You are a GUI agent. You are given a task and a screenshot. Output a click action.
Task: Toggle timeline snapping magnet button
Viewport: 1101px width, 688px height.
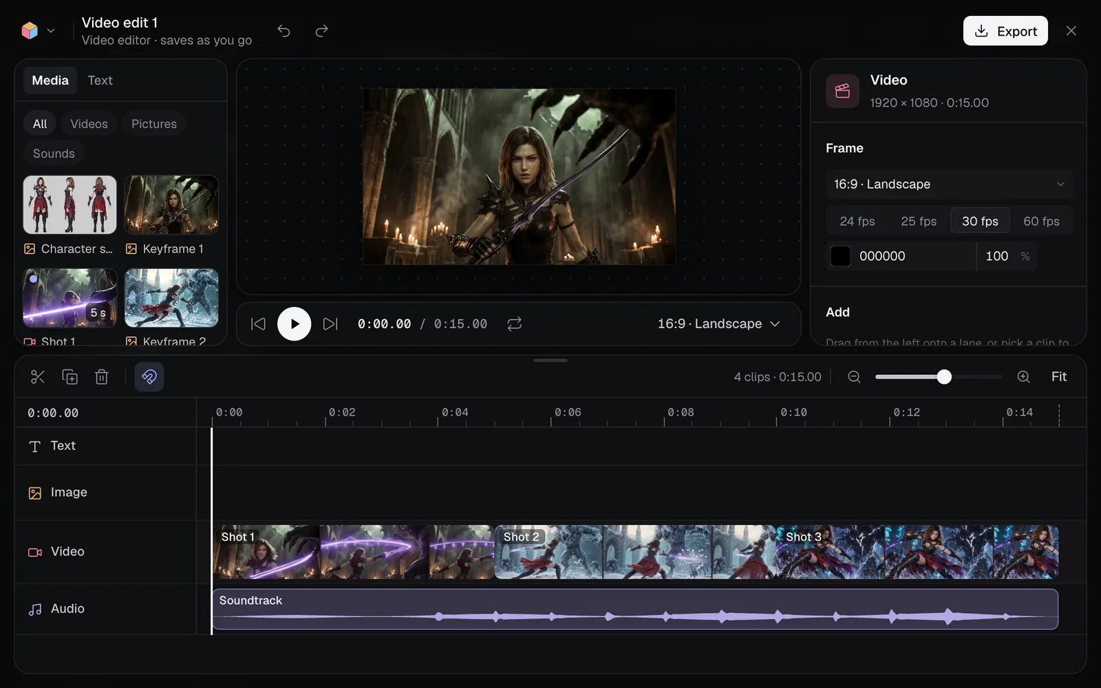[149, 377]
